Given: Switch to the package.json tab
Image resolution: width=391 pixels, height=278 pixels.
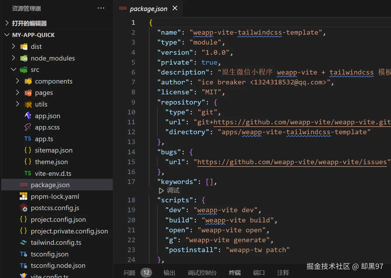Looking at the screenshot, I should 148,8.
